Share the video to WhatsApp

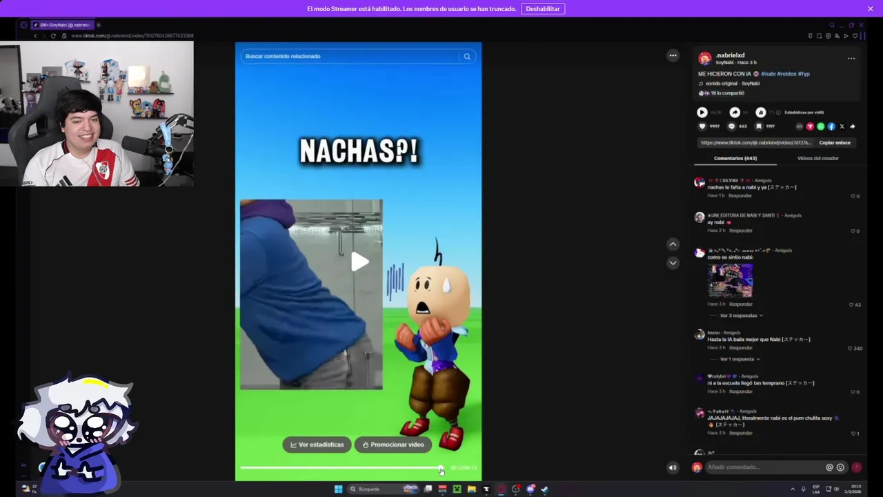pos(820,126)
